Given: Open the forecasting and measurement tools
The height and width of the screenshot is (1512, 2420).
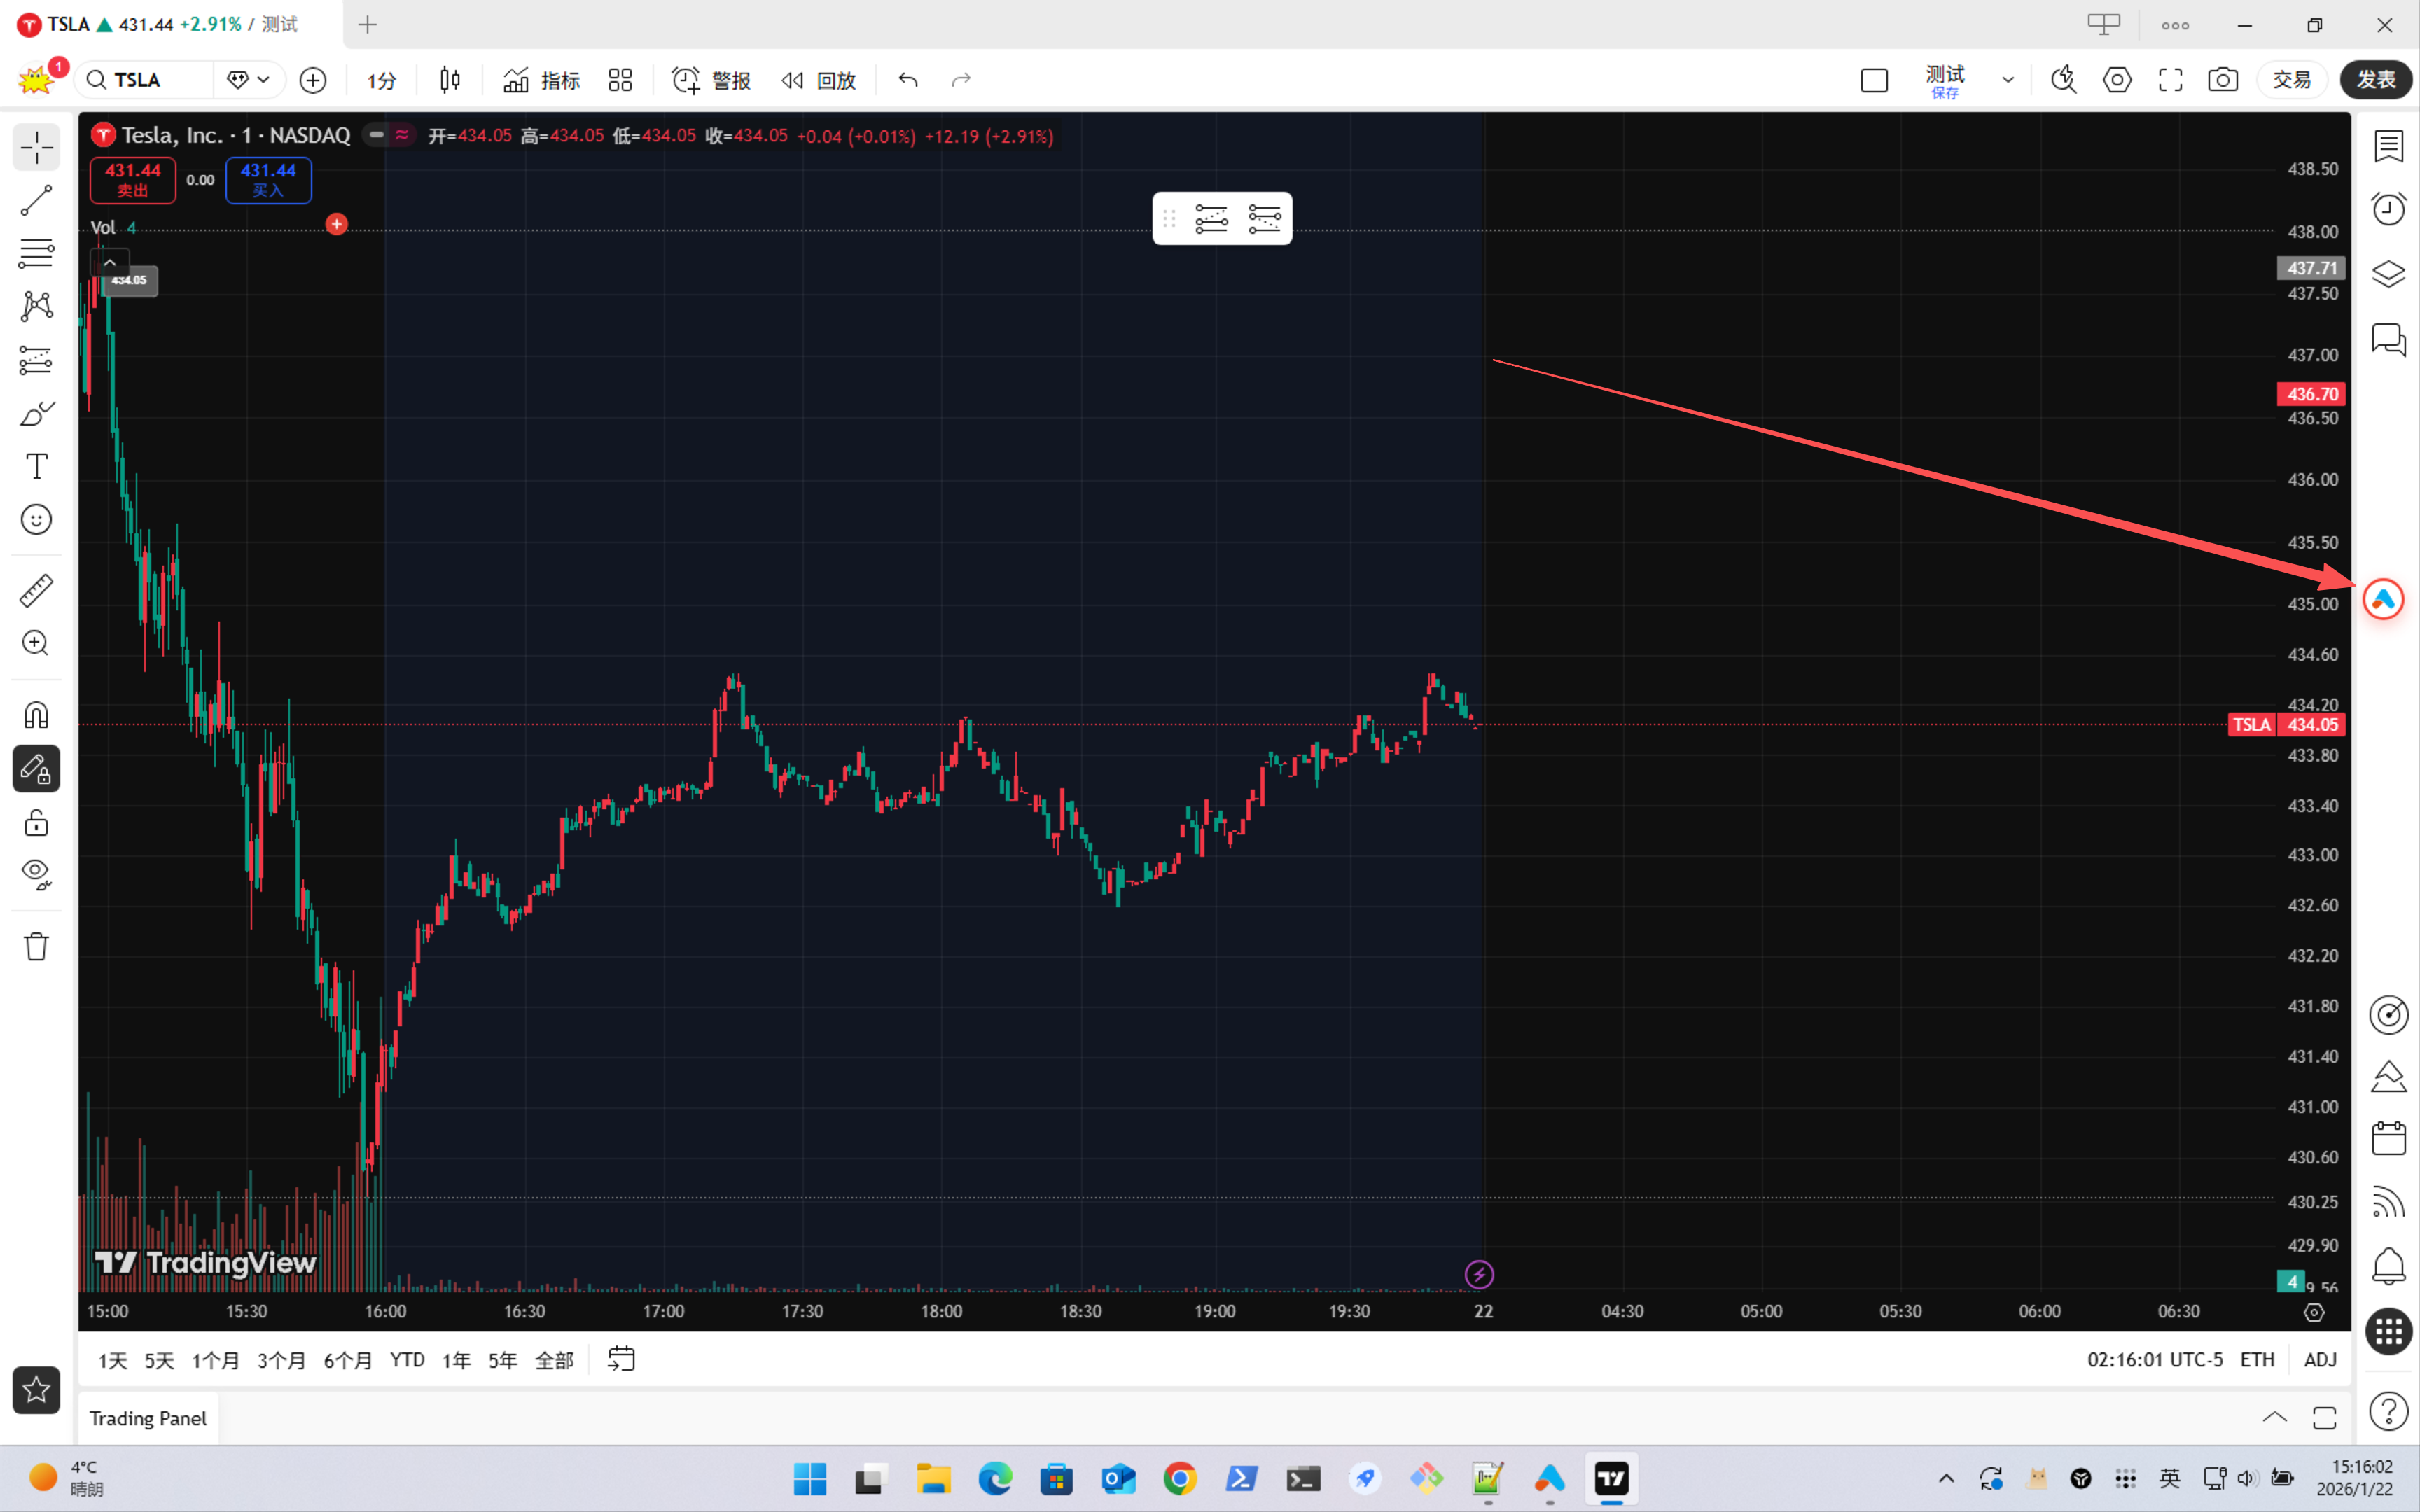Looking at the screenshot, I should (x=37, y=360).
